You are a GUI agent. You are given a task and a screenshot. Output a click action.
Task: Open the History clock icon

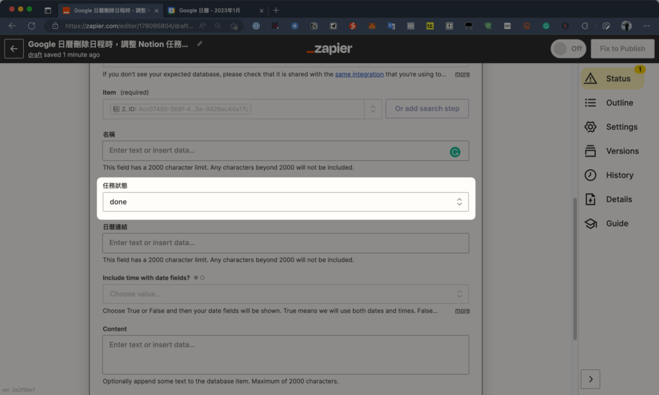coord(591,175)
